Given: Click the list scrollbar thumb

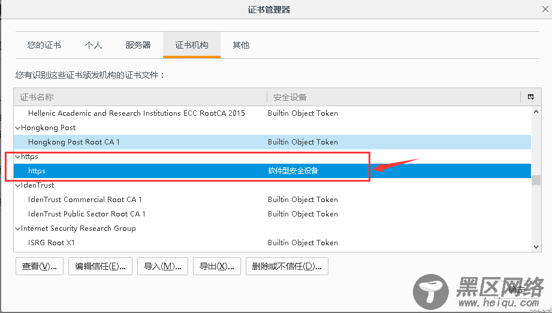Looking at the screenshot, I should pos(536,180).
